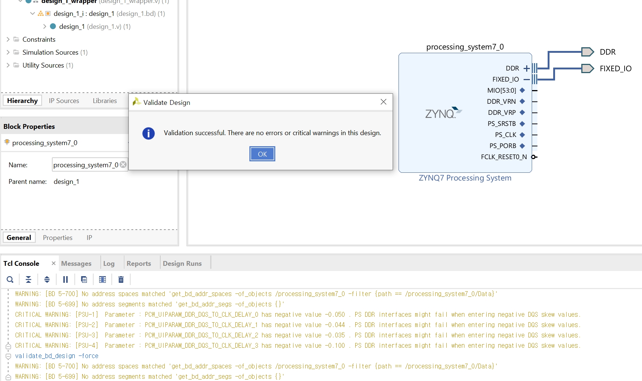642x381 pixels.
Task: Click the Pause output icon in Tcl Console
Action: coord(65,279)
